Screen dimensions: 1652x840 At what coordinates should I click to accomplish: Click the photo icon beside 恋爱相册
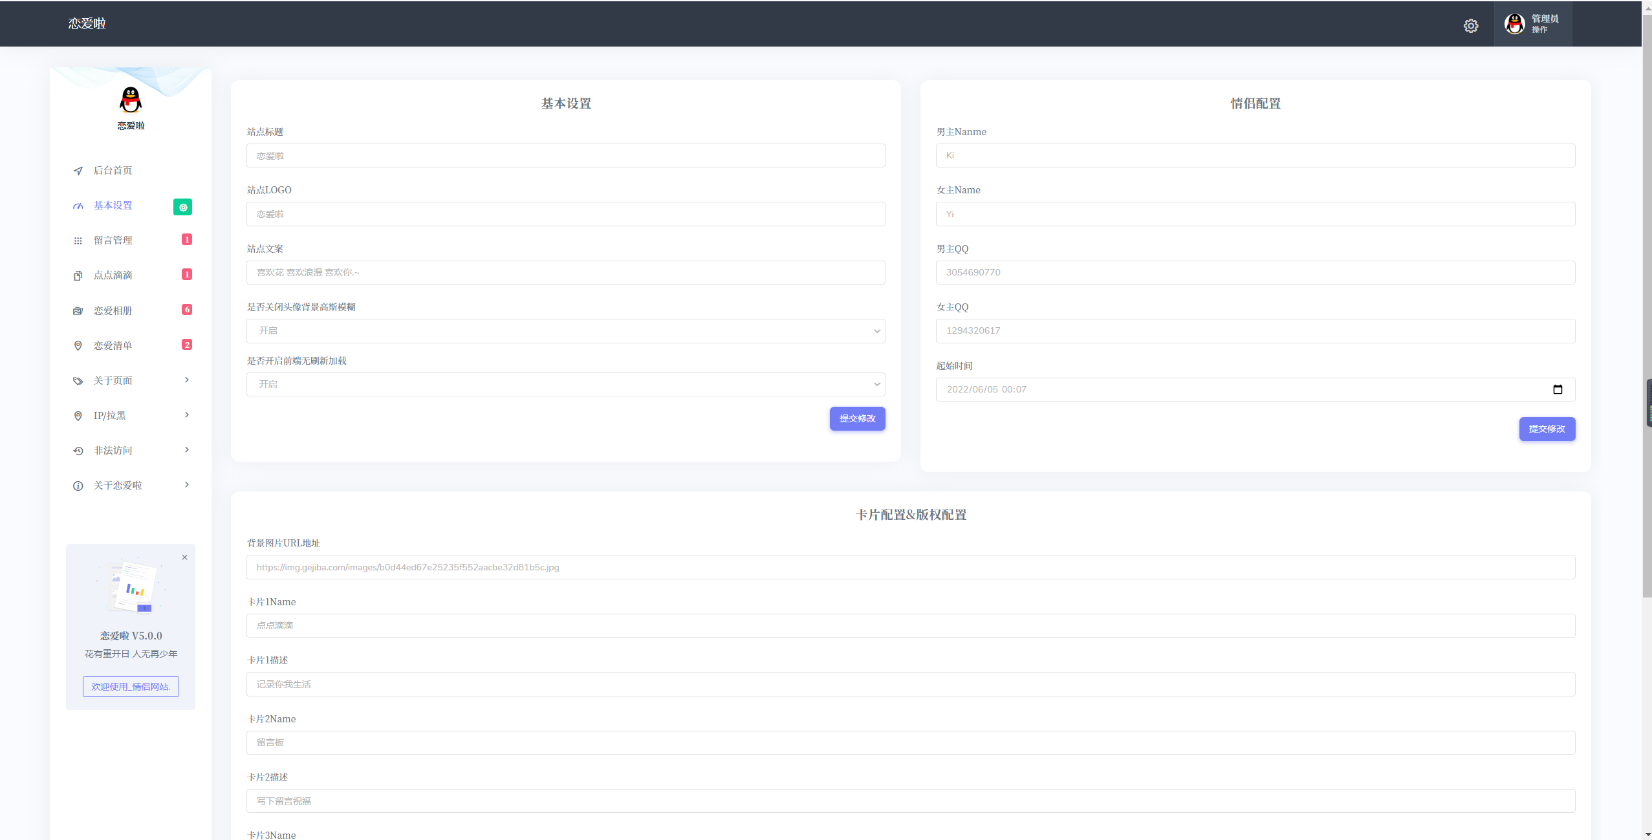click(78, 311)
